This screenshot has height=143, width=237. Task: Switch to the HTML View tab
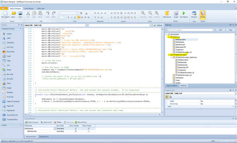pyautogui.click(x=41, y=9)
